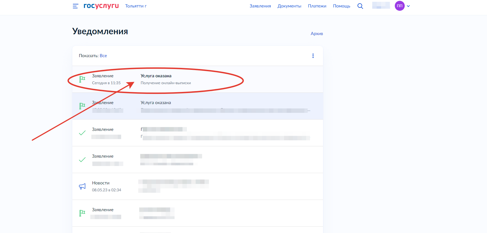The image size is (487, 233).
Task: Click the Заявление label below the Новости row
Action: [x=103, y=210]
